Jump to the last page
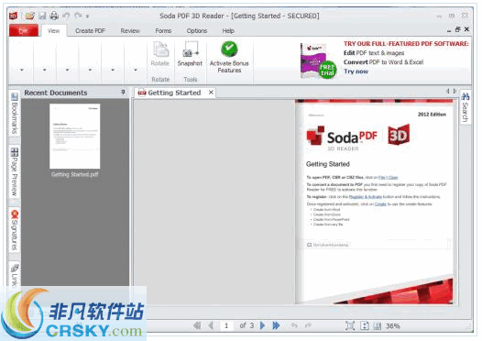The image size is (482, 341). point(276,325)
